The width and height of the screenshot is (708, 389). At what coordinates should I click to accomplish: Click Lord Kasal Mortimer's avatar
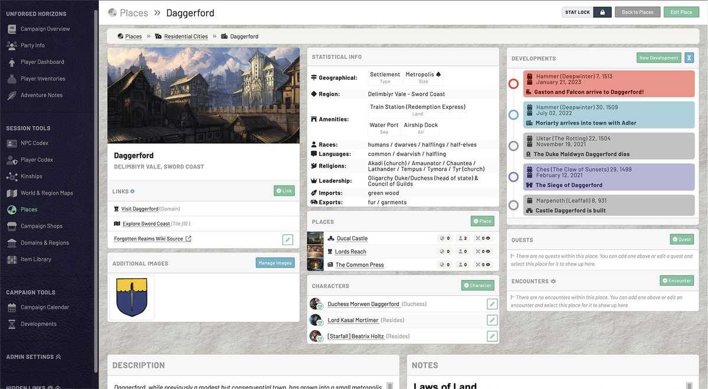(317, 320)
